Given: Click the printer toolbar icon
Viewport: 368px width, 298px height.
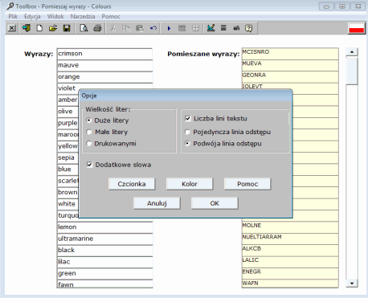Looking at the screenshot, I should point(97,28).
